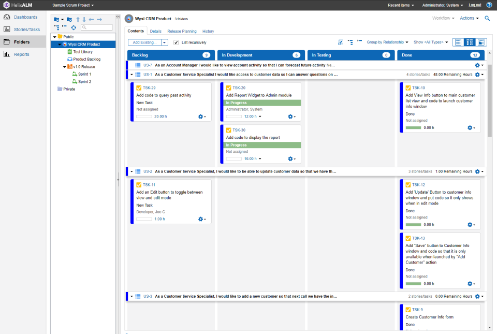Click the Folders sidebar item

point(22,42)
